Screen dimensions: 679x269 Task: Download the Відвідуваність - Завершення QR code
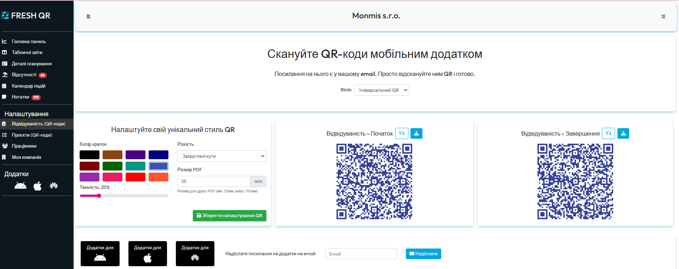(x=623, y=133)
